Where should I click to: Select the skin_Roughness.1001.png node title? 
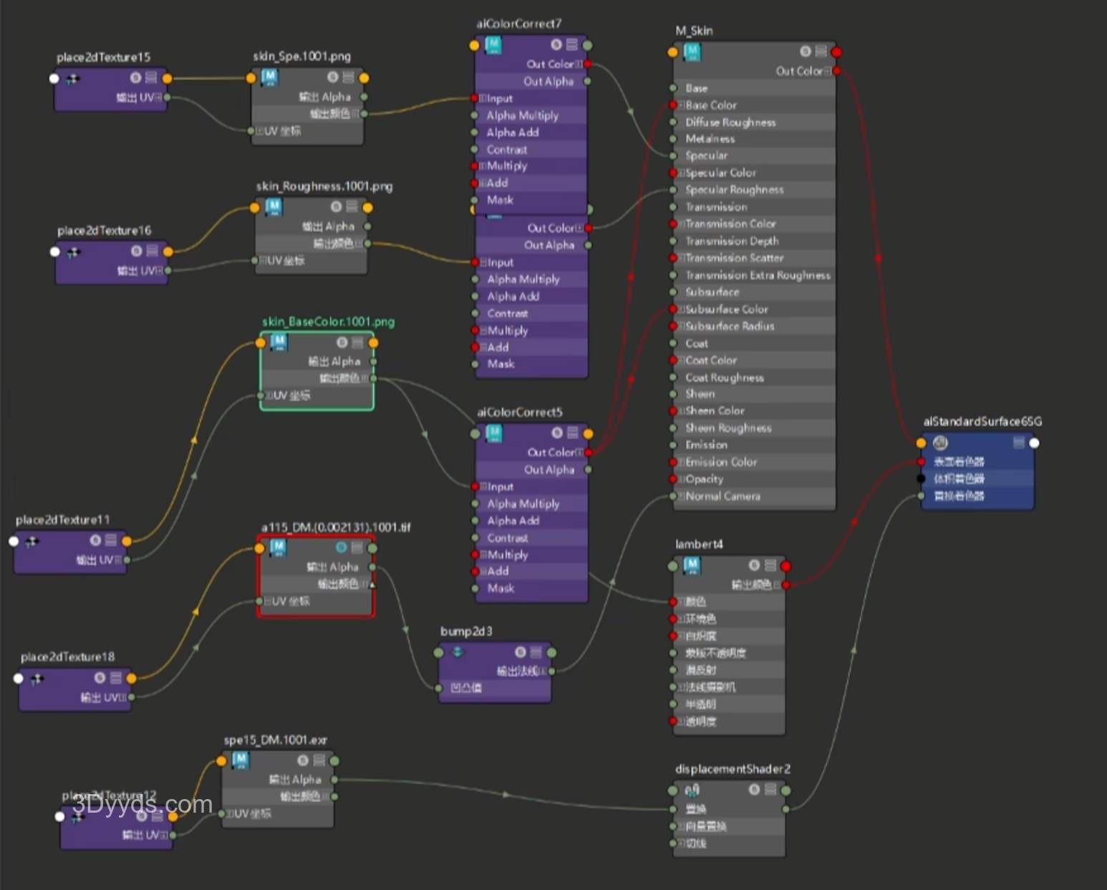pyautogui.click(x=324, y=187)
